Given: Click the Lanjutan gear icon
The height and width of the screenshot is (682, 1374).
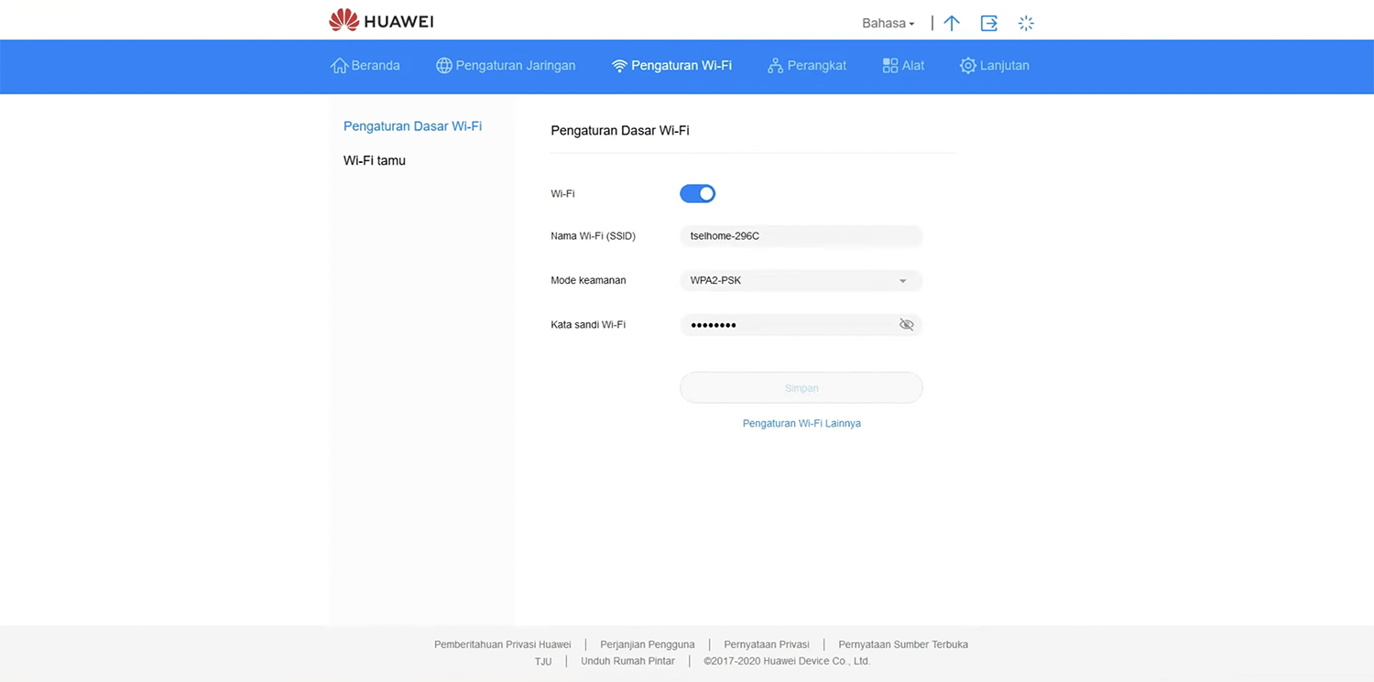Looking at the screenshot, I should (x=967, y=66).
